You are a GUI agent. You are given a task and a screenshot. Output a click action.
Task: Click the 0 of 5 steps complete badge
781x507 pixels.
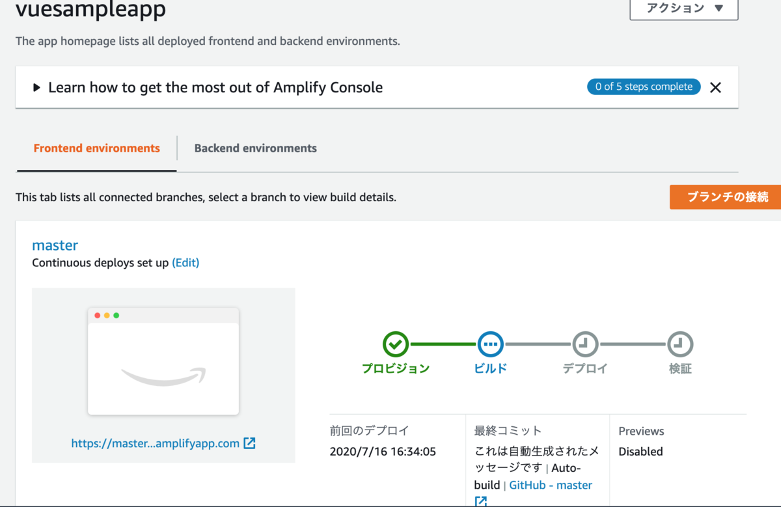[x=644, y=87]
